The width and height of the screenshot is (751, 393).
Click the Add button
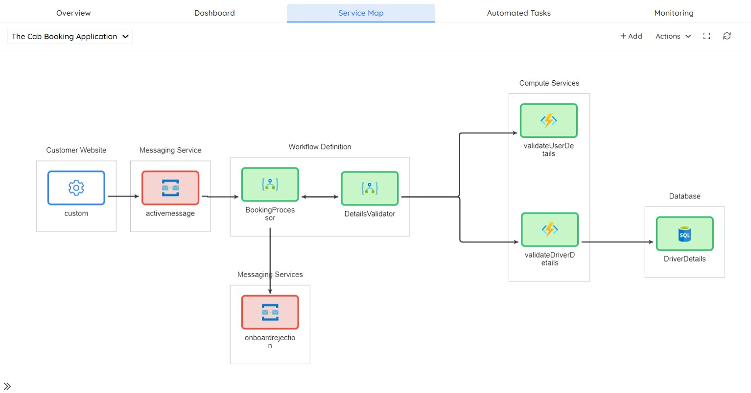[631, 36]
